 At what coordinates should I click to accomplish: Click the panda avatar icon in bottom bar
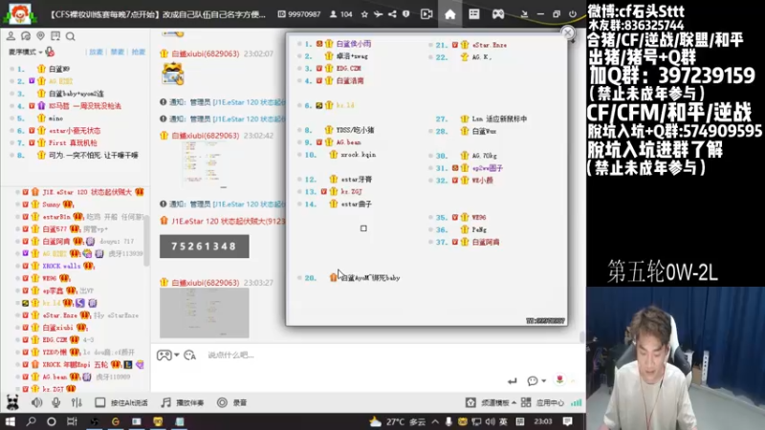click(x=12, y=402)
